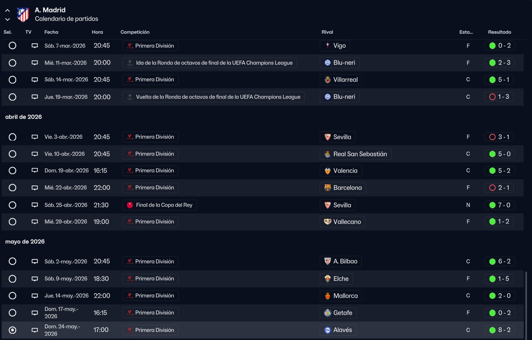Select the radio button for the Vigo match
The width and height of the screenshot is (532, 340).
click(12, 46)
